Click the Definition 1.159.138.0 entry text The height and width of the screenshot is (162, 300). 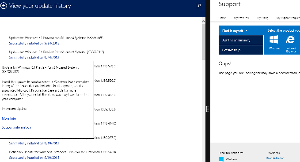pos(105,109)
